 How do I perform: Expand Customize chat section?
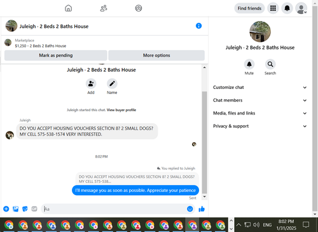pyautogui.click(x=259, y=87)
